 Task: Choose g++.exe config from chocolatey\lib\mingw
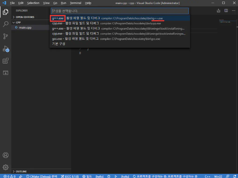(120, 29)
